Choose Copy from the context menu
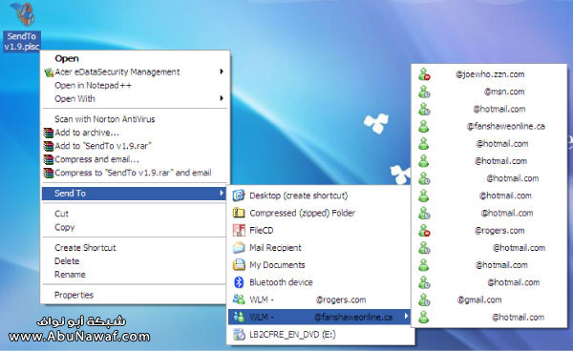The height and width of the screenshot is (351, 573). click(64, 227)
